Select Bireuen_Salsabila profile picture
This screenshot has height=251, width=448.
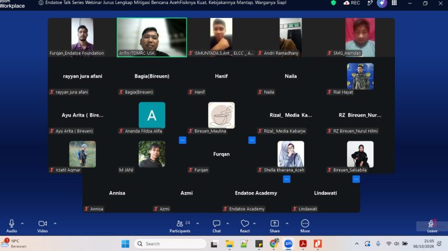(360, 154)
